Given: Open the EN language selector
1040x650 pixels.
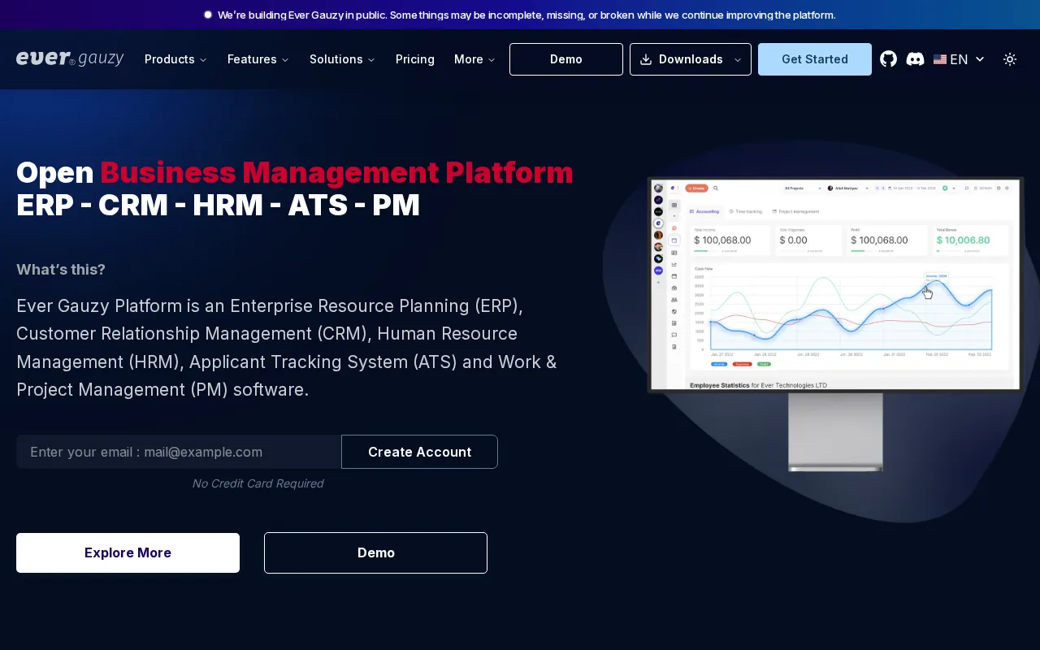Looking at the screenshot, I should [x=959, y=59].
